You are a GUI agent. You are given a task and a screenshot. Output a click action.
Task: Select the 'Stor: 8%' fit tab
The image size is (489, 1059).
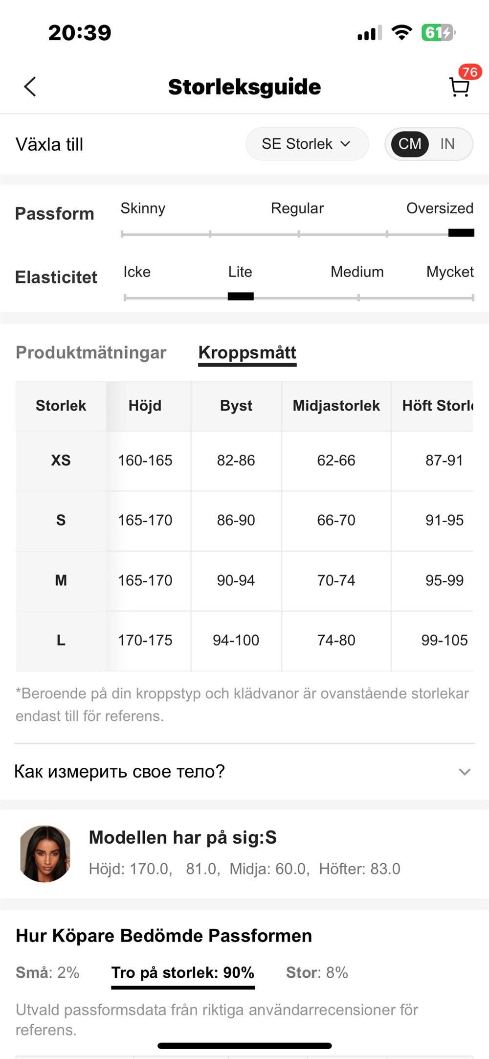pos(317,972)
